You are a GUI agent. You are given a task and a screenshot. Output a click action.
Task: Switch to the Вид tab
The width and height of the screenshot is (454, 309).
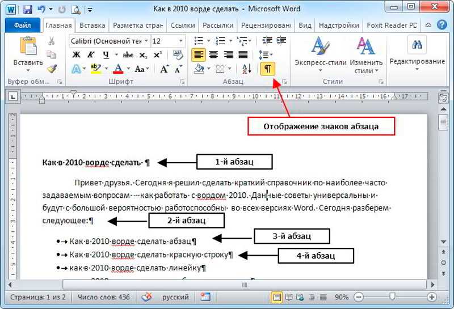coord(305,26)
